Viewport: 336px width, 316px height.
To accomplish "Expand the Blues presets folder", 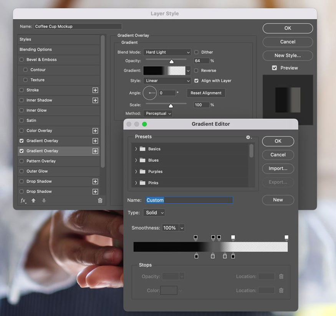I will tap(136, 160).
